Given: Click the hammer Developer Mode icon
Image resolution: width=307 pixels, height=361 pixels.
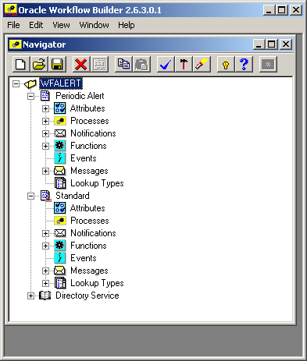Looking at the screenshot, I should pos(184,64).
